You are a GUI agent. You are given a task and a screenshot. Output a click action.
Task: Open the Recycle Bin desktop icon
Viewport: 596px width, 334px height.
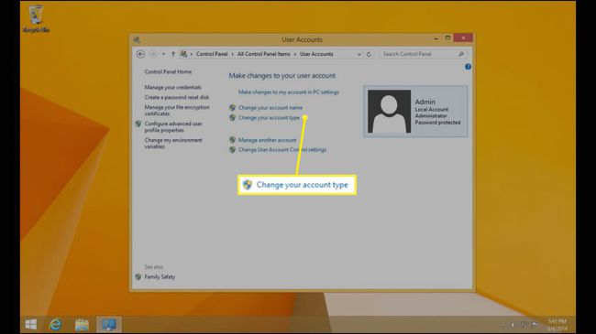click(36, 19)
